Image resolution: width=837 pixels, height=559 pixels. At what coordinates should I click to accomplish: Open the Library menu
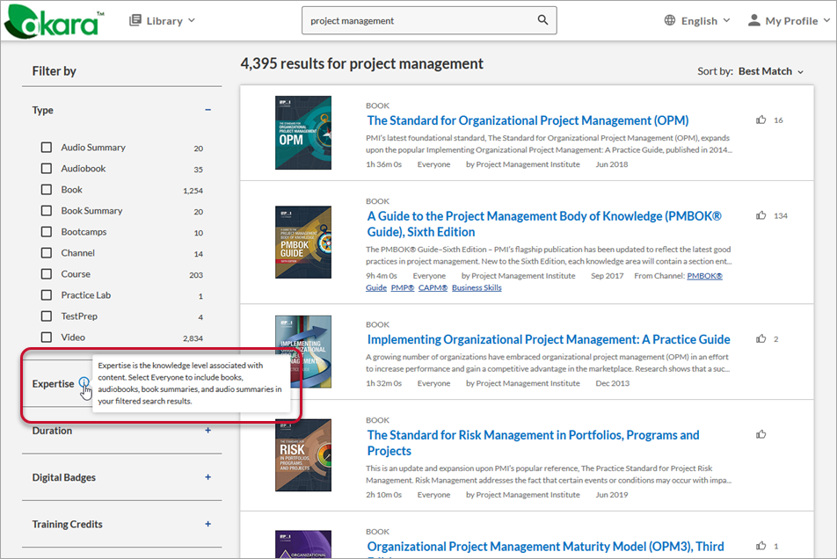click(x=162, y=20)
